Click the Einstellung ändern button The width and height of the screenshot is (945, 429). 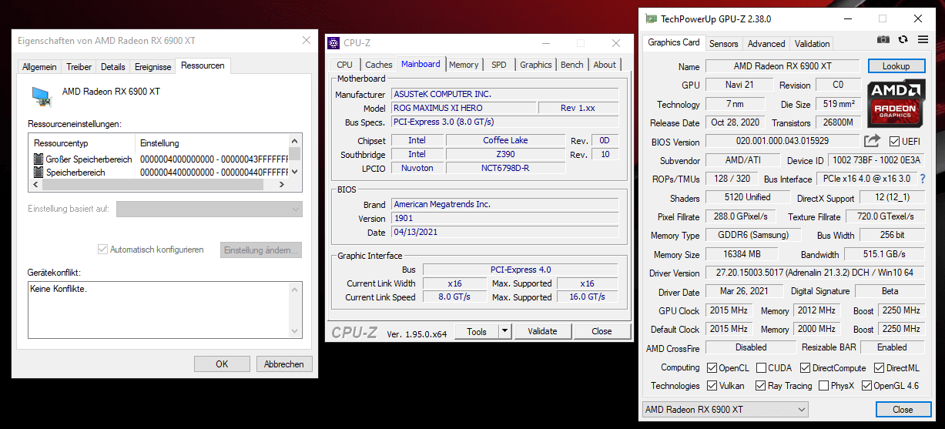261,250
